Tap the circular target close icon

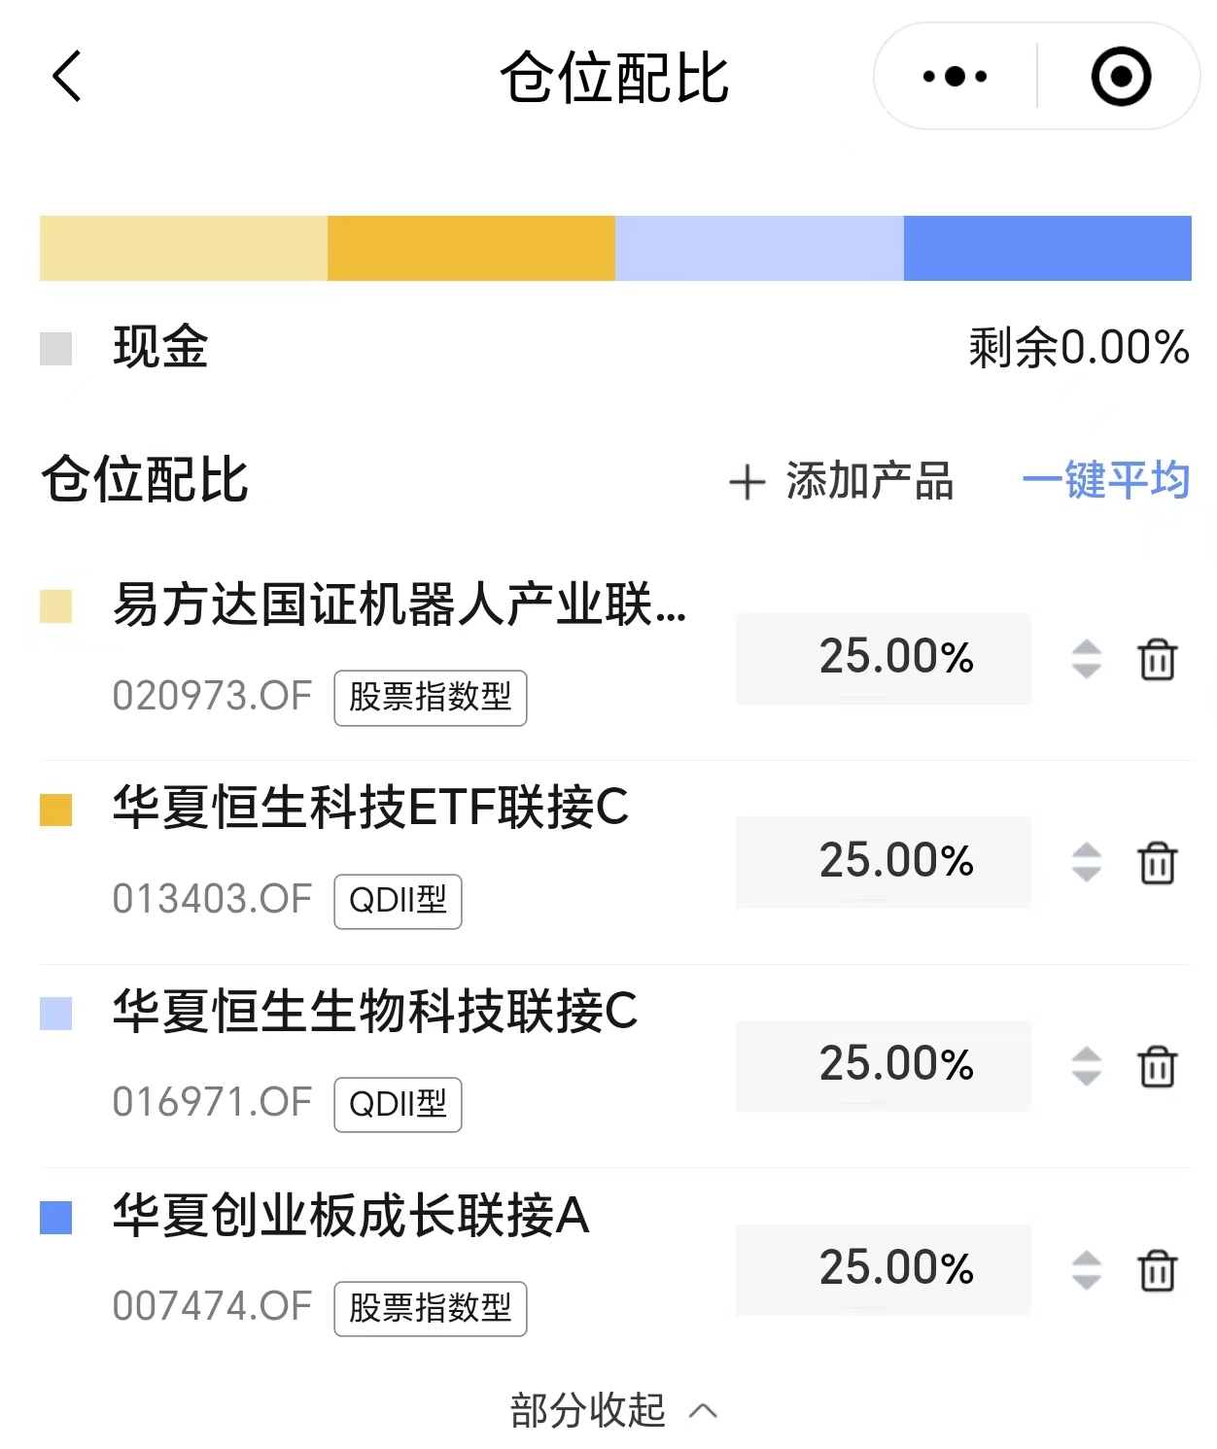tap(1121, 76)
